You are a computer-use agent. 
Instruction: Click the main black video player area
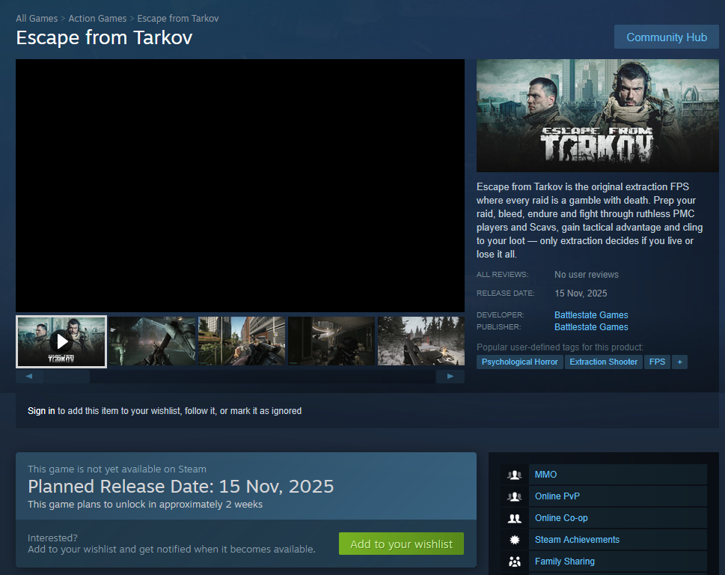tap(240, 186)
